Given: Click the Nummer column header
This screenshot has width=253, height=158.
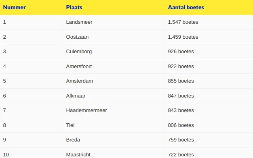Looking at the screenshot, I should (x=15, y=7).
